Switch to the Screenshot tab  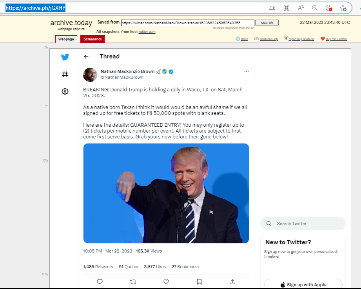click(93, 39)
